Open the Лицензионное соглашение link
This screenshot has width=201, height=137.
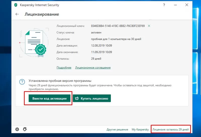[x=93, y=67]
